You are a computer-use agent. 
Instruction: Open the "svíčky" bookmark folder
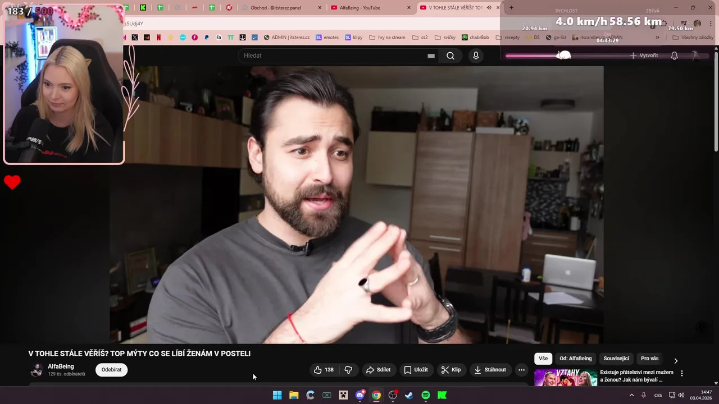(444, 38)
